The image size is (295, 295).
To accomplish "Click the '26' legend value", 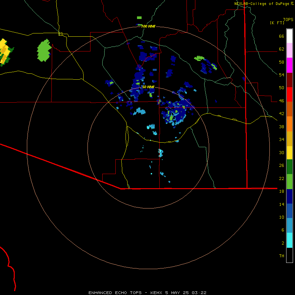I will [x=282, y=166].
